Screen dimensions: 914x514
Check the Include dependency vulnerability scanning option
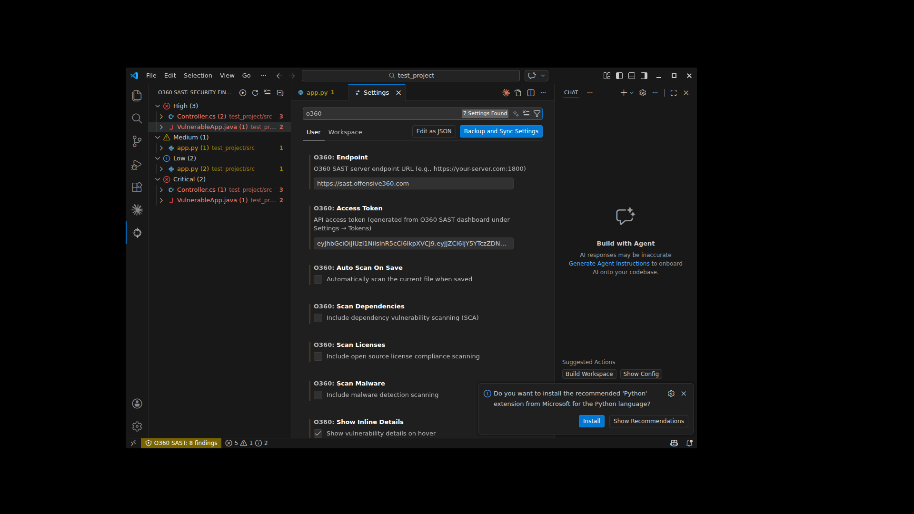318,318
